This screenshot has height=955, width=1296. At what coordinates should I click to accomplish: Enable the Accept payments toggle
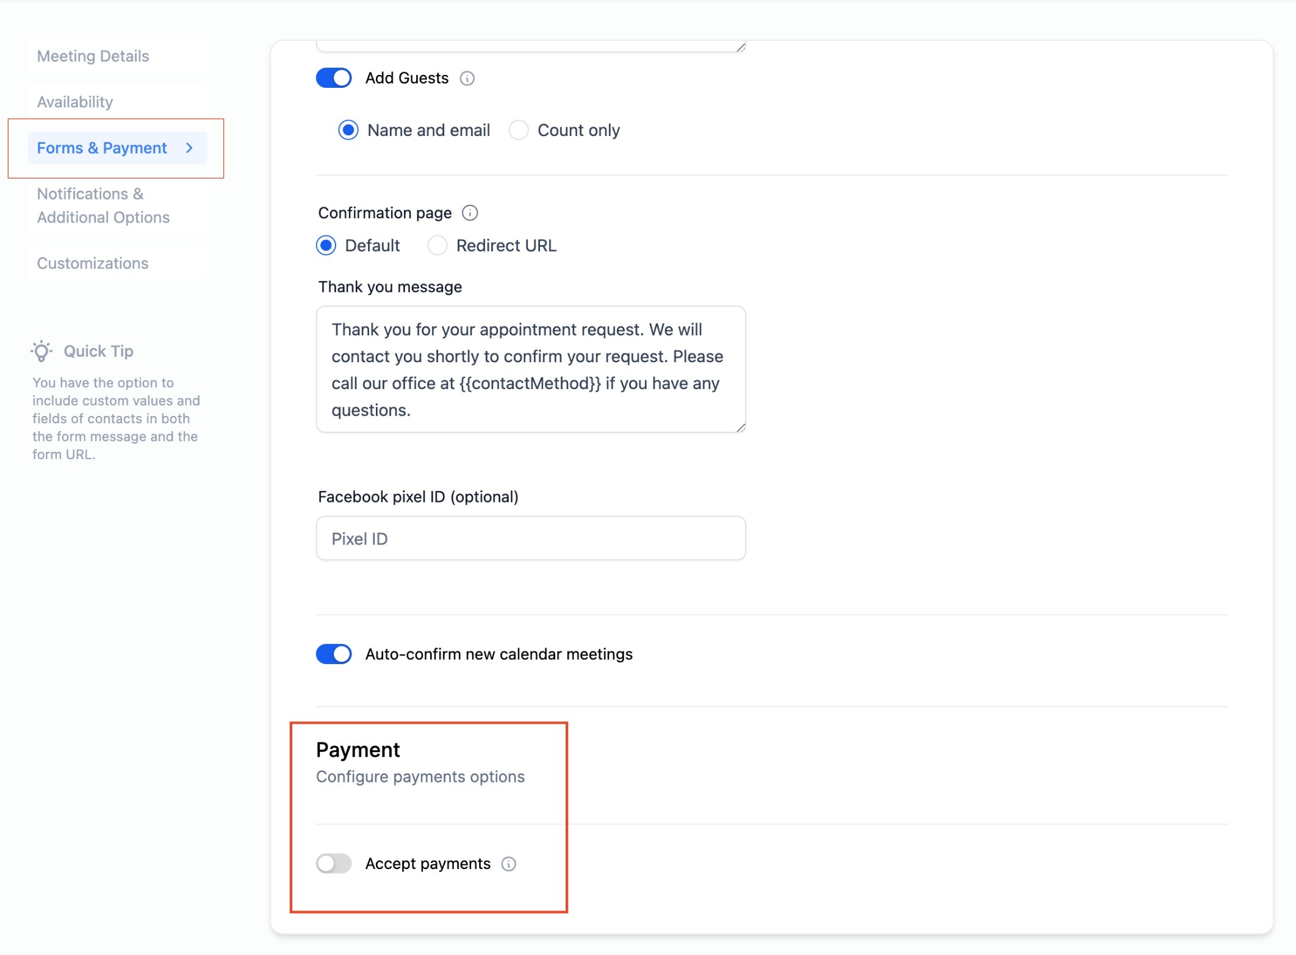tap(334, 864)
